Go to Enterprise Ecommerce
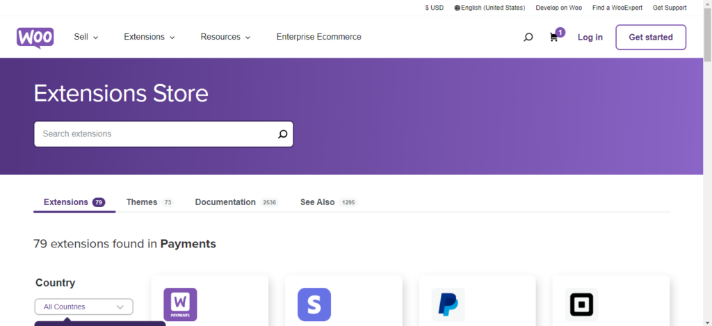 (x=318, y=38)
